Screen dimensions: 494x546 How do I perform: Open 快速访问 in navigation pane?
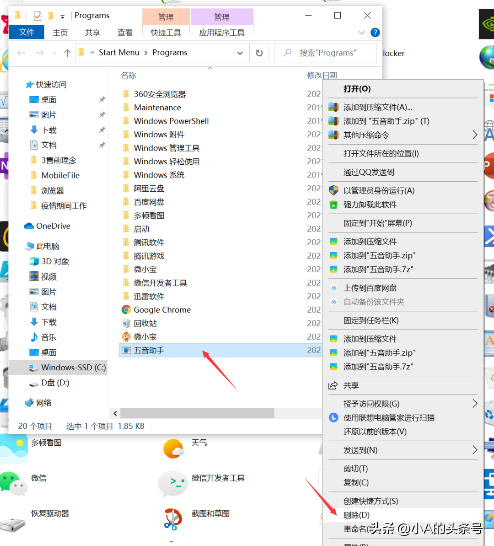pyautogui.click(x=51, y=85)
